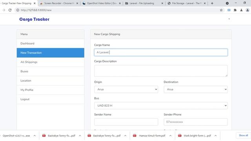
Task: Click Show all downloads button
Action: [x=243, y=136]
